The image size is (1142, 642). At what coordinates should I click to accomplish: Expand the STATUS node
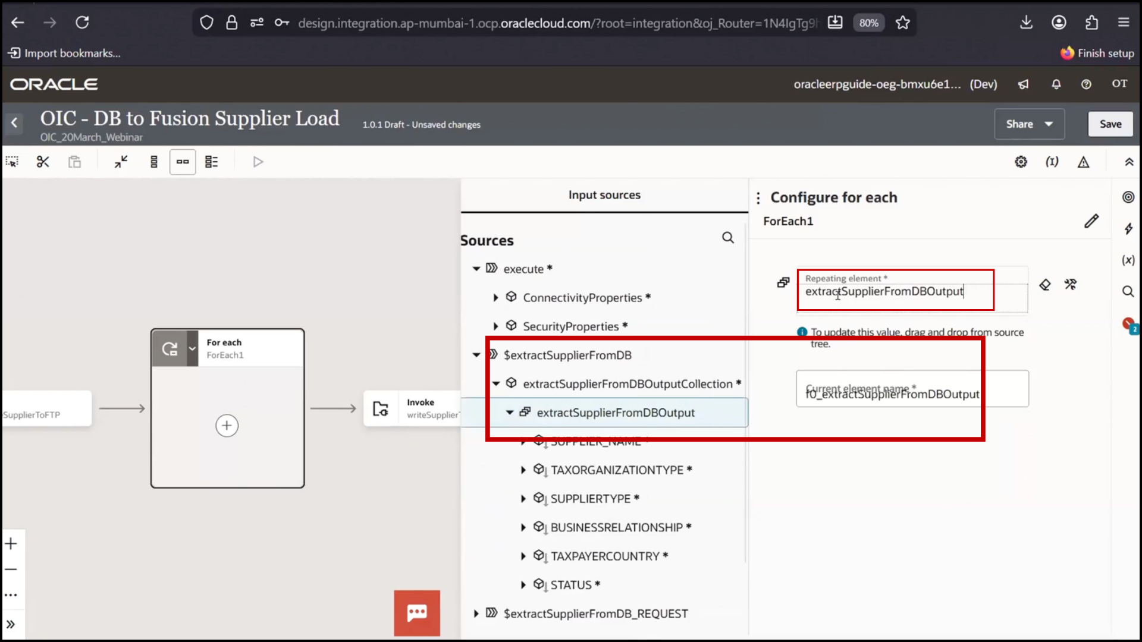click(x=523, y=585)
